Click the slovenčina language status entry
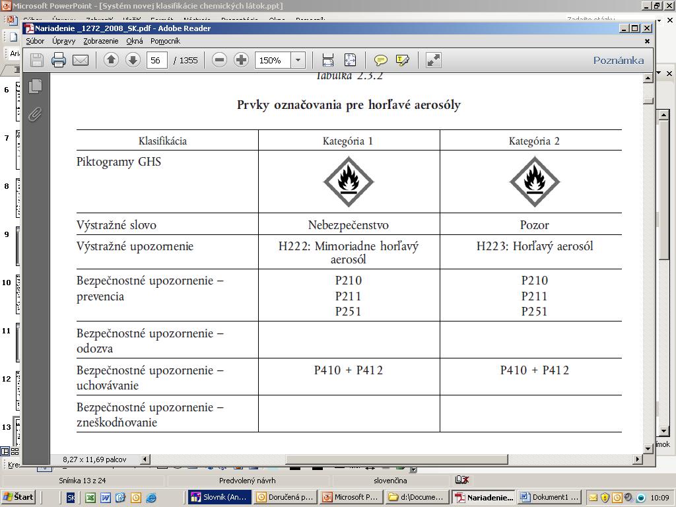Screen dimensions: 676x507 (390, 481)
